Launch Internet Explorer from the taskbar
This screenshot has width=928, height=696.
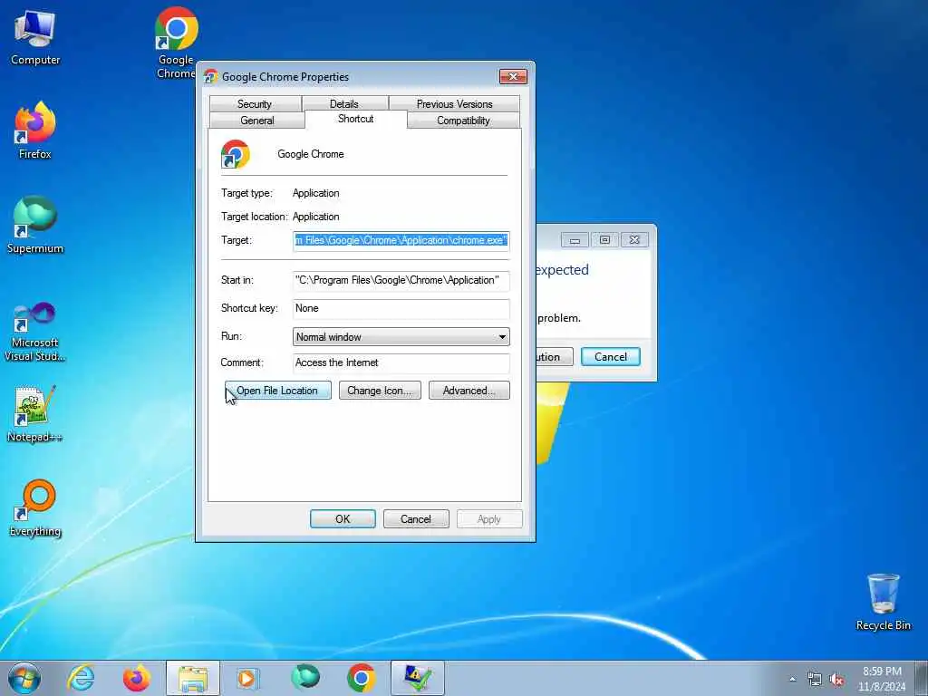[81, 678]
